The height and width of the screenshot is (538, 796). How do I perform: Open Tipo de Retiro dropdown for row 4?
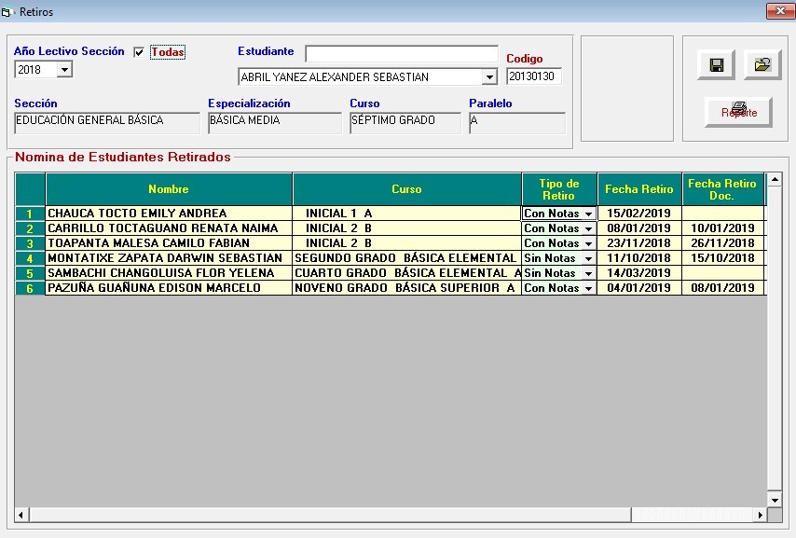click(588, 258)
